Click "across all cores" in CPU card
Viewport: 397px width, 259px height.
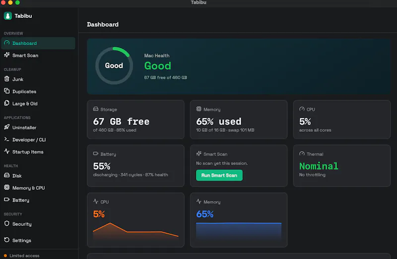point(315,130)
